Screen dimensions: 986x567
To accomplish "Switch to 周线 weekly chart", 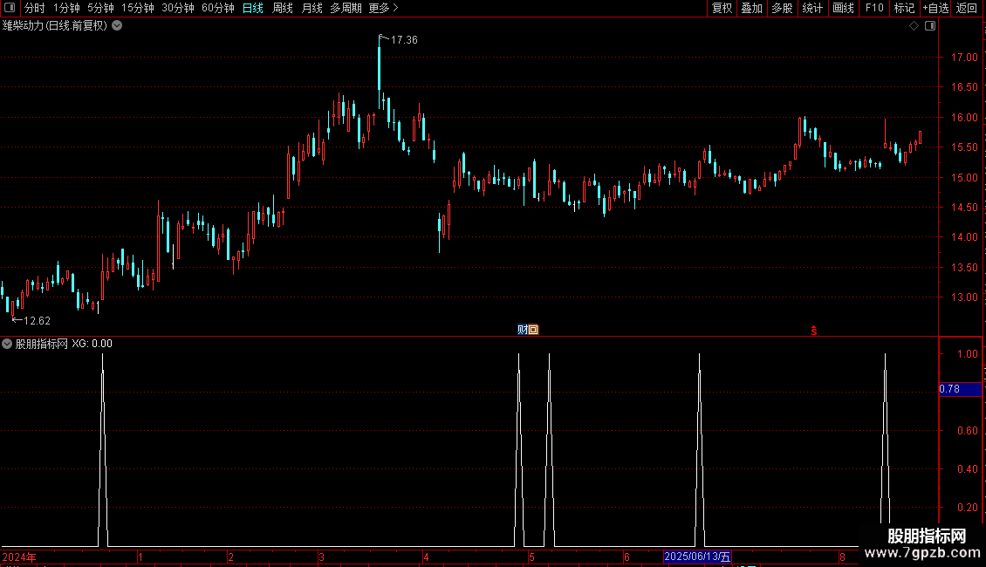I will coord(283,8).
